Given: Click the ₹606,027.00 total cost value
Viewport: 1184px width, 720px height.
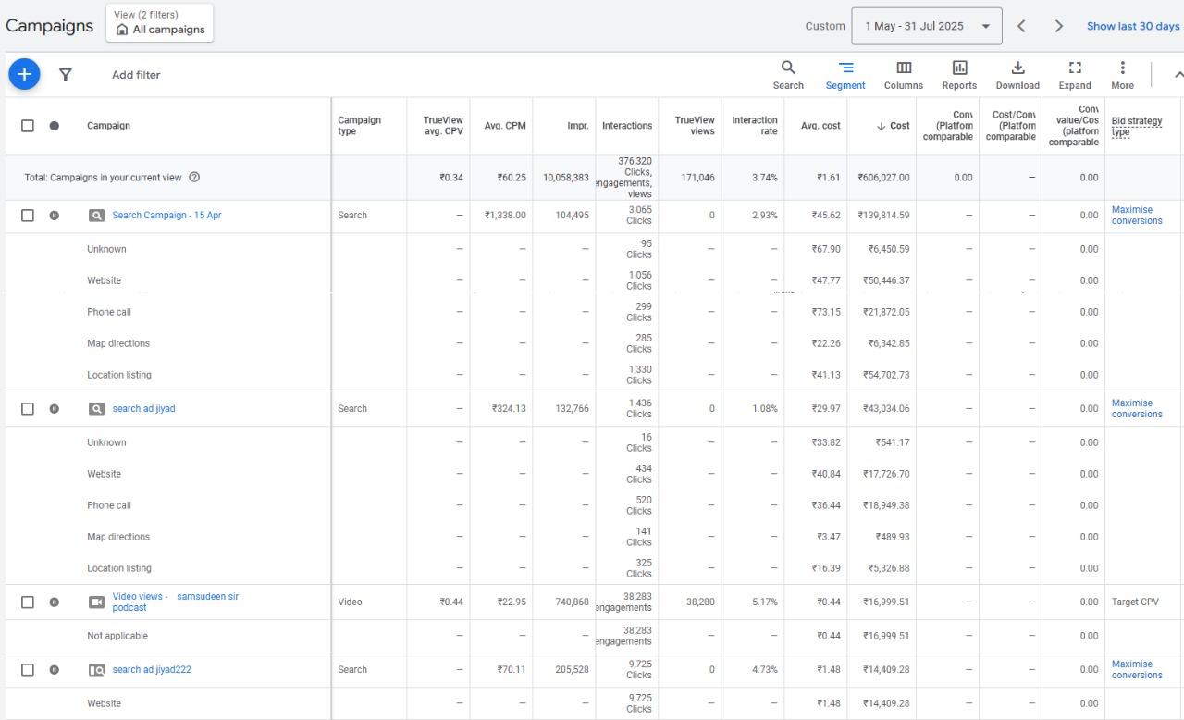Looking at the screenshot, I should coord(883,178).
